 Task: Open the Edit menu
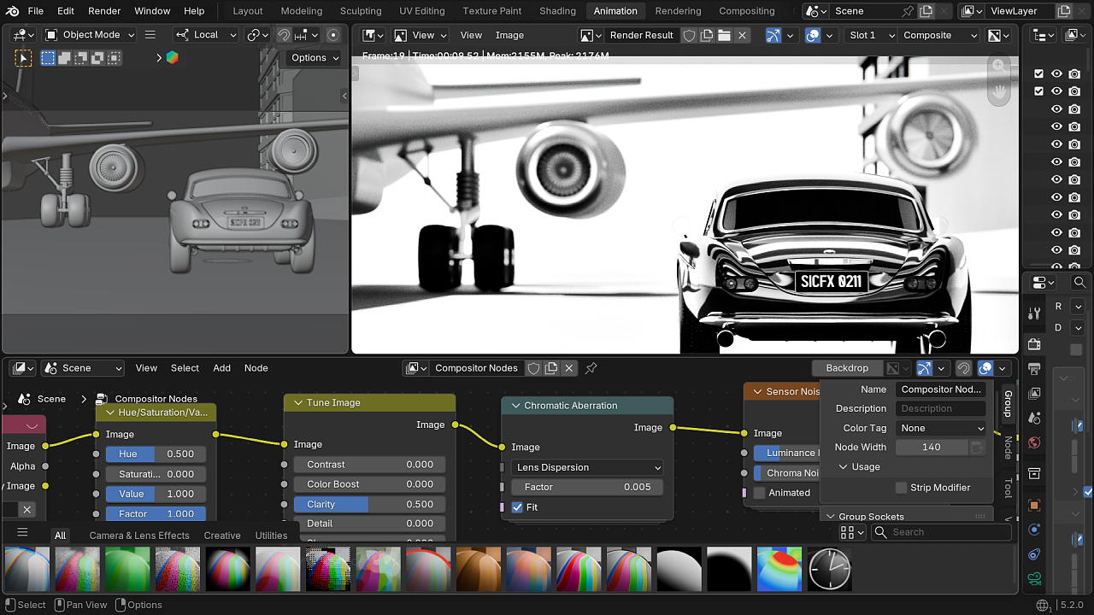(66, 11)
